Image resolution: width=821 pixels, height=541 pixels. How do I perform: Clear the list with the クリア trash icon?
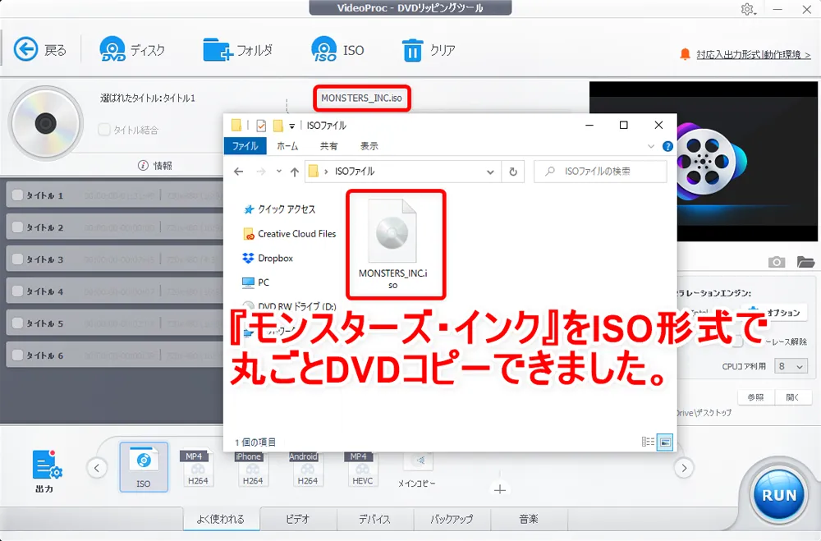click(412, 50)
